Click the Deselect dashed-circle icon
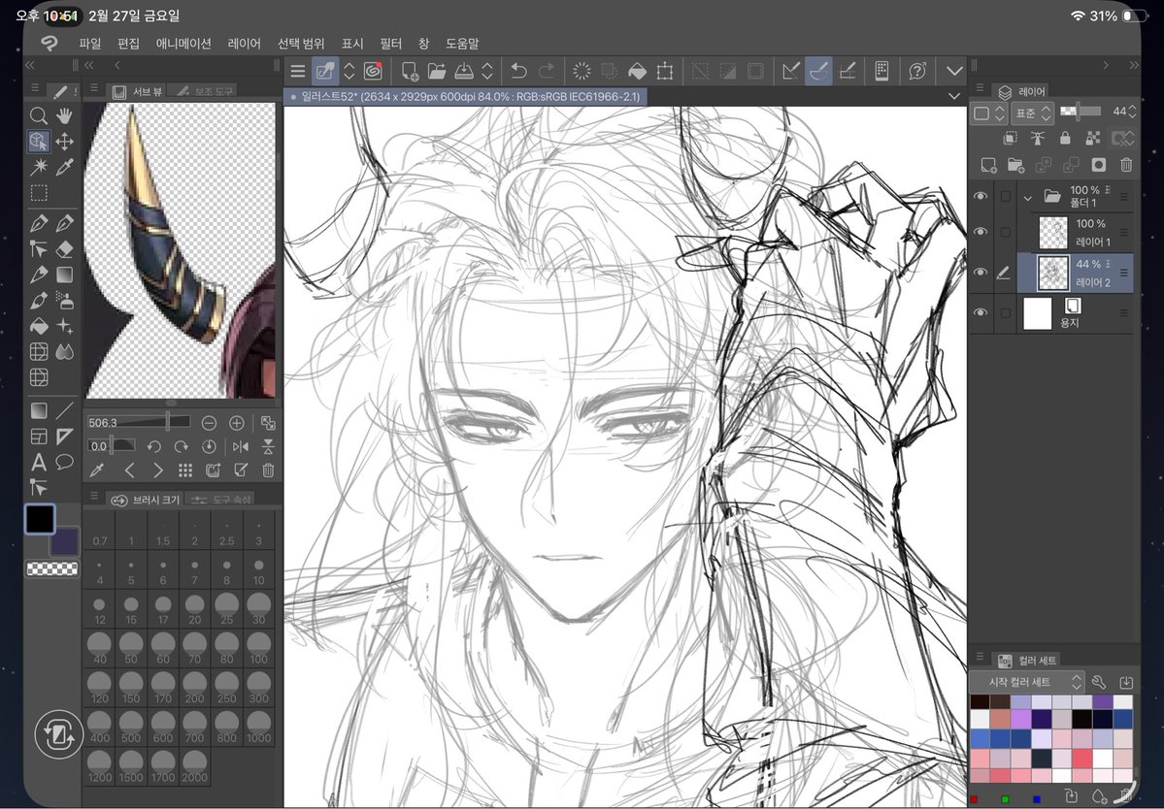The image size is (1164, 809). tap(582, 71)
